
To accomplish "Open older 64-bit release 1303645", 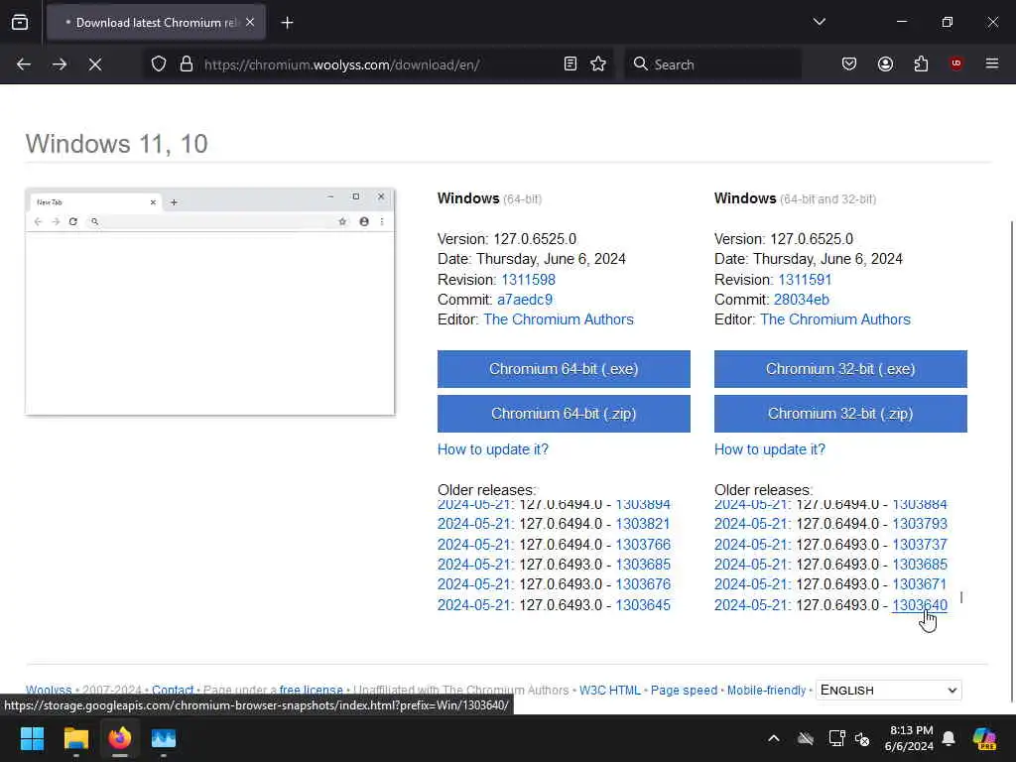I will click(642, 605).
